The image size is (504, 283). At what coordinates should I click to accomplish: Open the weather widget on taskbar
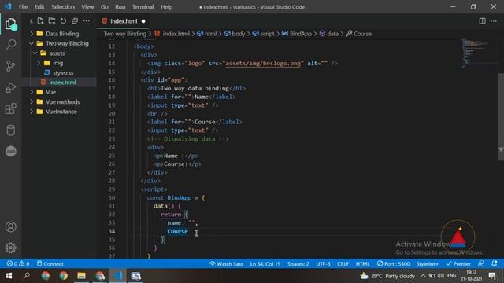pyautogui.click(x=387, y=276)
